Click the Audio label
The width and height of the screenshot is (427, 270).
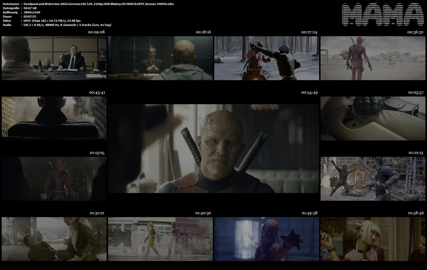pyautogui.click(x=7, y=25)
